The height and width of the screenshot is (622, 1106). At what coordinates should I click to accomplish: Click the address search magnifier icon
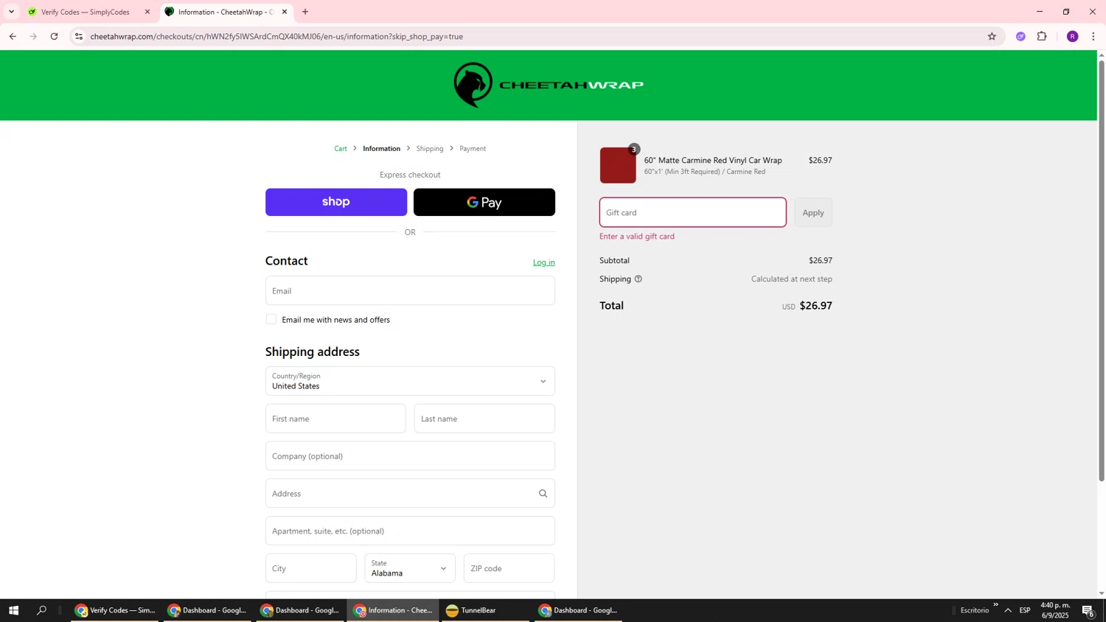[x=543, y=494]
